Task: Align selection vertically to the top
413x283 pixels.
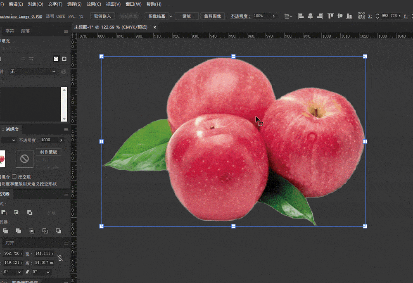Action: tap(330, 16)
